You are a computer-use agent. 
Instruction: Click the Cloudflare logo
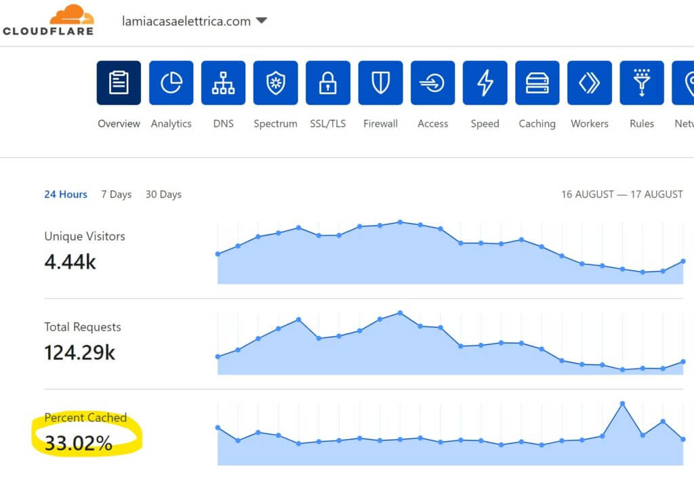point(47,20)
